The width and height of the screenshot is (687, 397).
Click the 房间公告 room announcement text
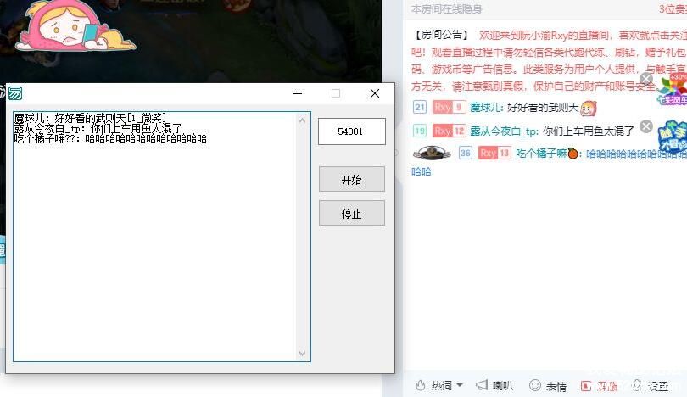[x=442, y=35]
